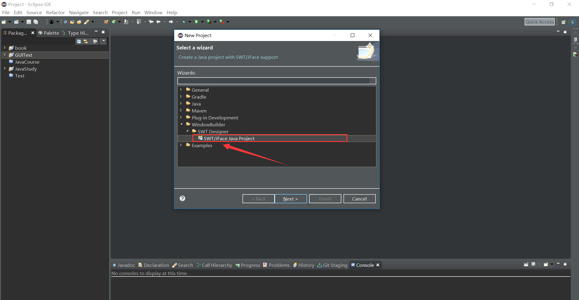
Task: Open the Window menu
Action: pyautogui.click(x=153, y=12)
